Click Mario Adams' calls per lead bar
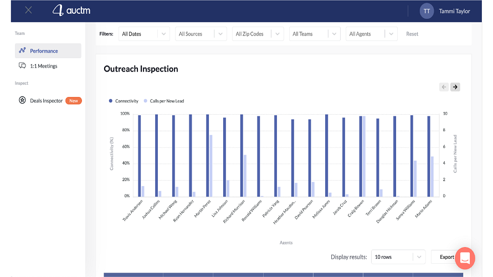The height and width of the screenshot is (277, 493). tap(432, 177)
